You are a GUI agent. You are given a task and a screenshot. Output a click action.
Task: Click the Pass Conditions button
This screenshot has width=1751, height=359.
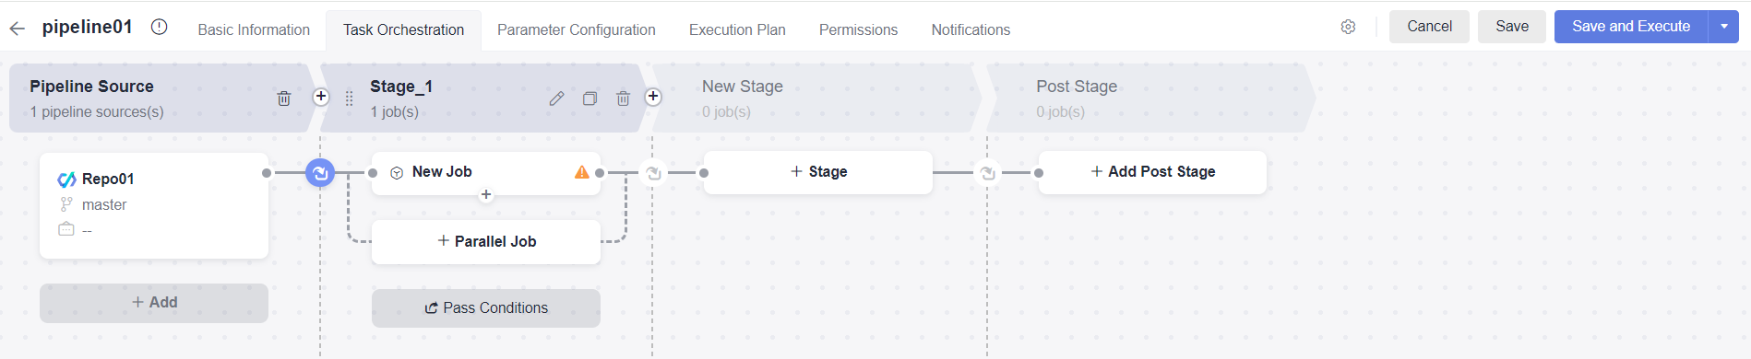(486, 307)
